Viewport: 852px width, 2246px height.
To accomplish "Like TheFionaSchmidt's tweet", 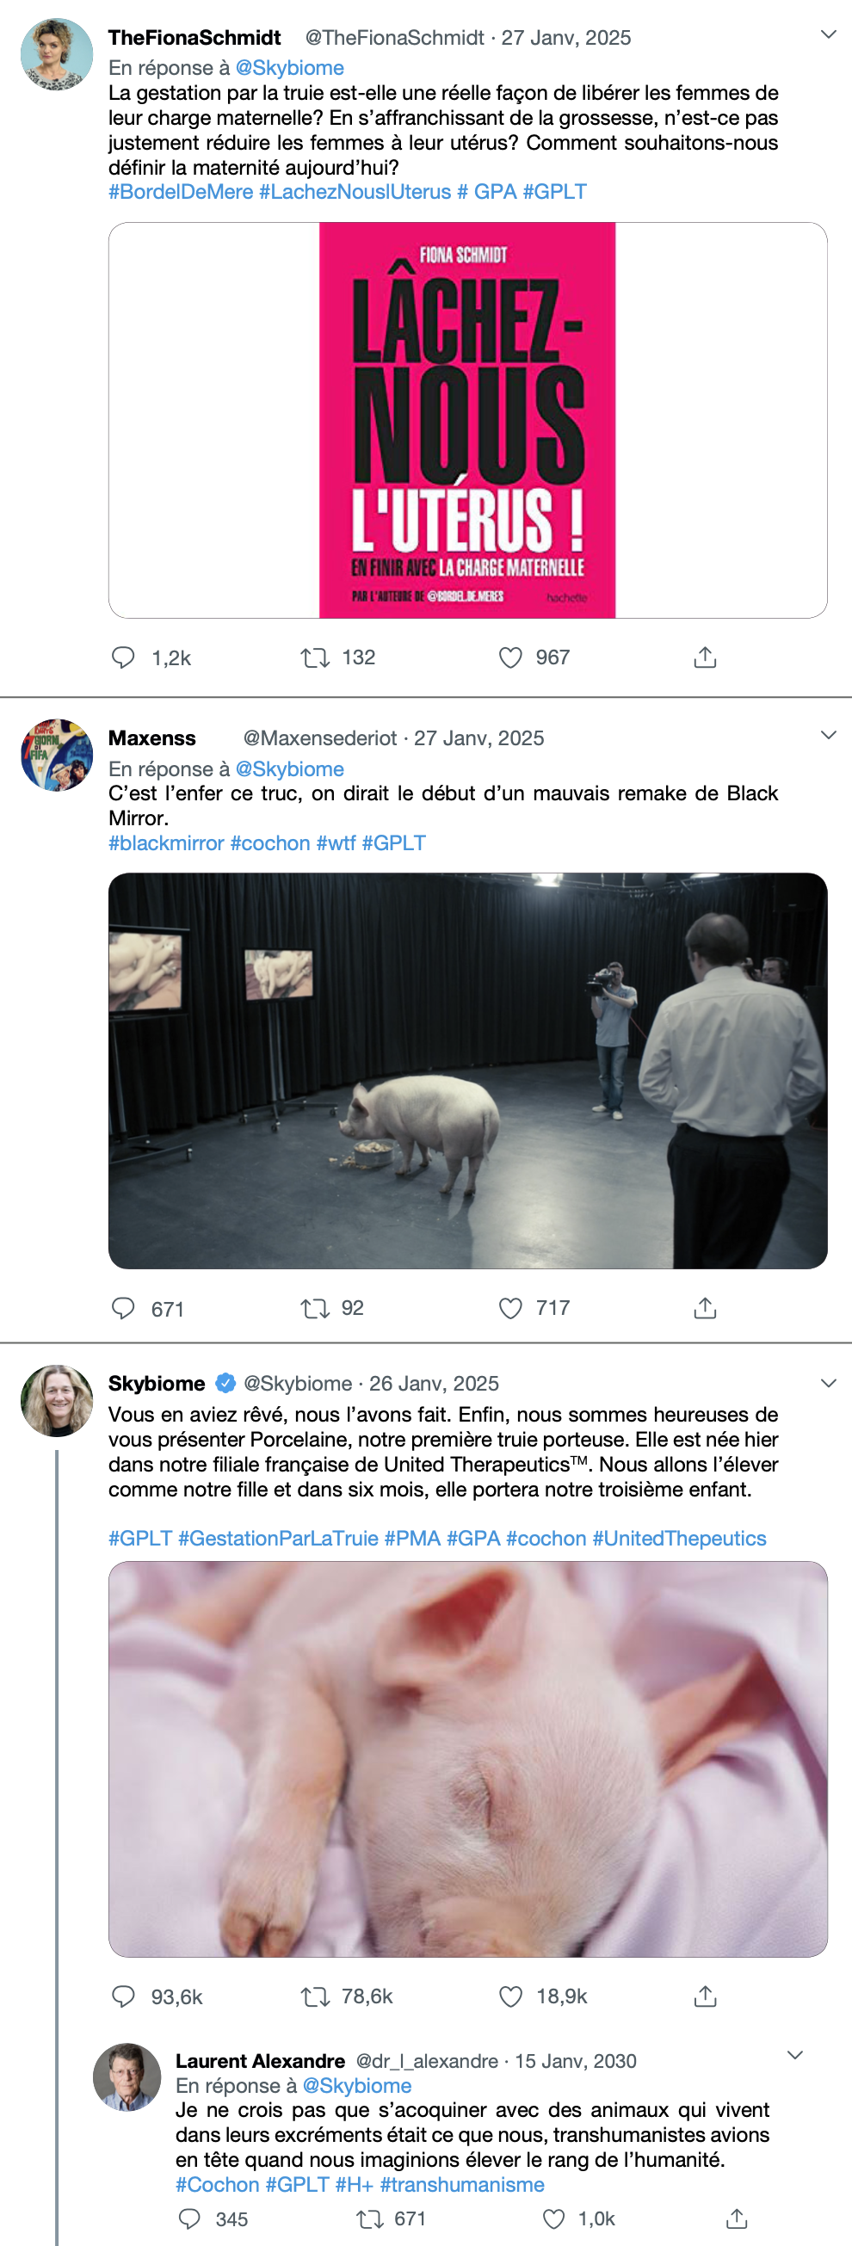I will [x=510, y=657].
